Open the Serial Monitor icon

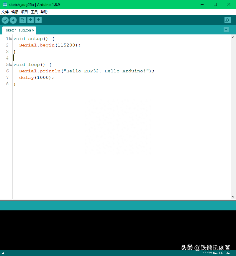click(x=227, y=20)
